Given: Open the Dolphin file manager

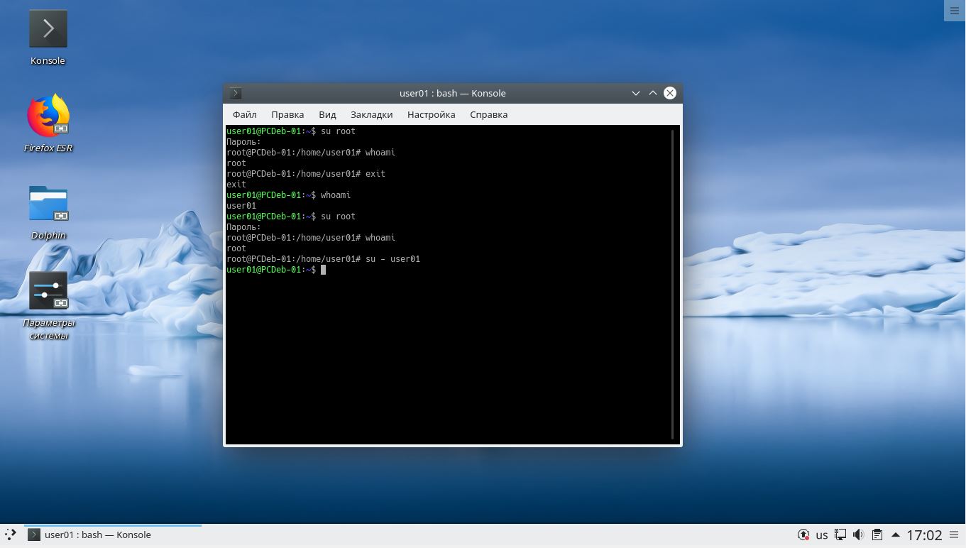Looking at the screenshot, I should tap(48, 206).
